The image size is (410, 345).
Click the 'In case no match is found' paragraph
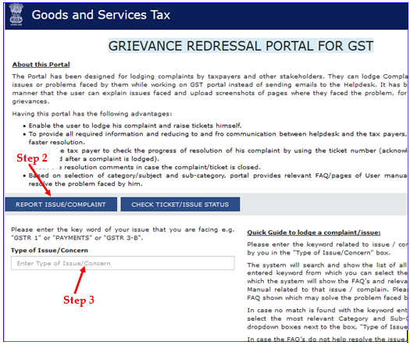point(327,318)
